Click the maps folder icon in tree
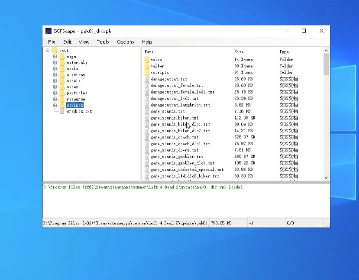The width and height of the screenshot is (359, 280). (x=62, y=57)
